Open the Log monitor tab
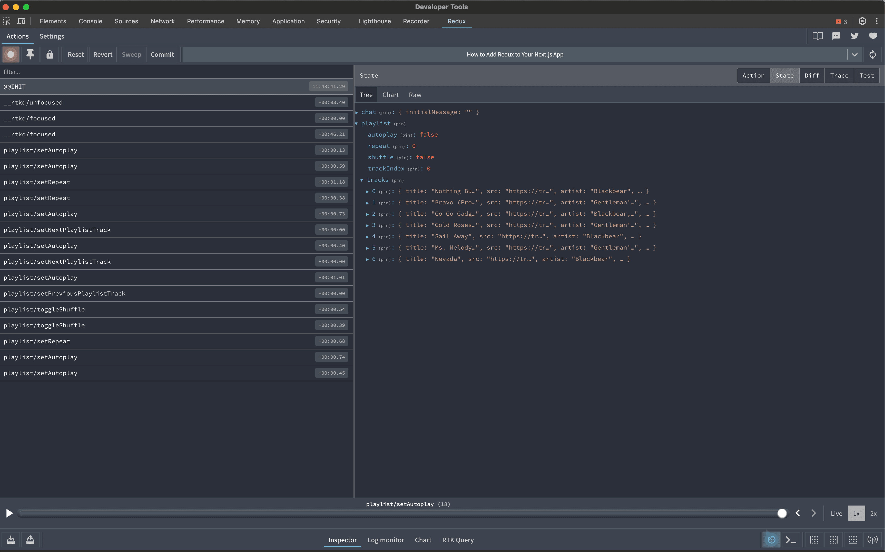 (x=386, y=540)
